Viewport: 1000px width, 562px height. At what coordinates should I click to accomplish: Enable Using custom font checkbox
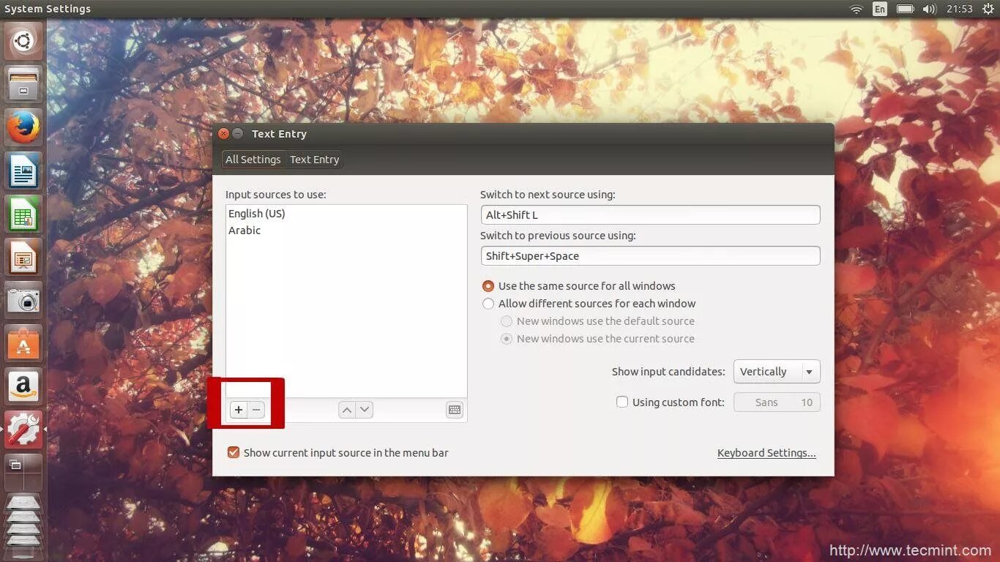622,402
